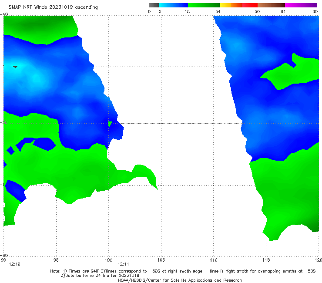Click the note 'Data buffer is 24 hrs'

coord(100,276)
